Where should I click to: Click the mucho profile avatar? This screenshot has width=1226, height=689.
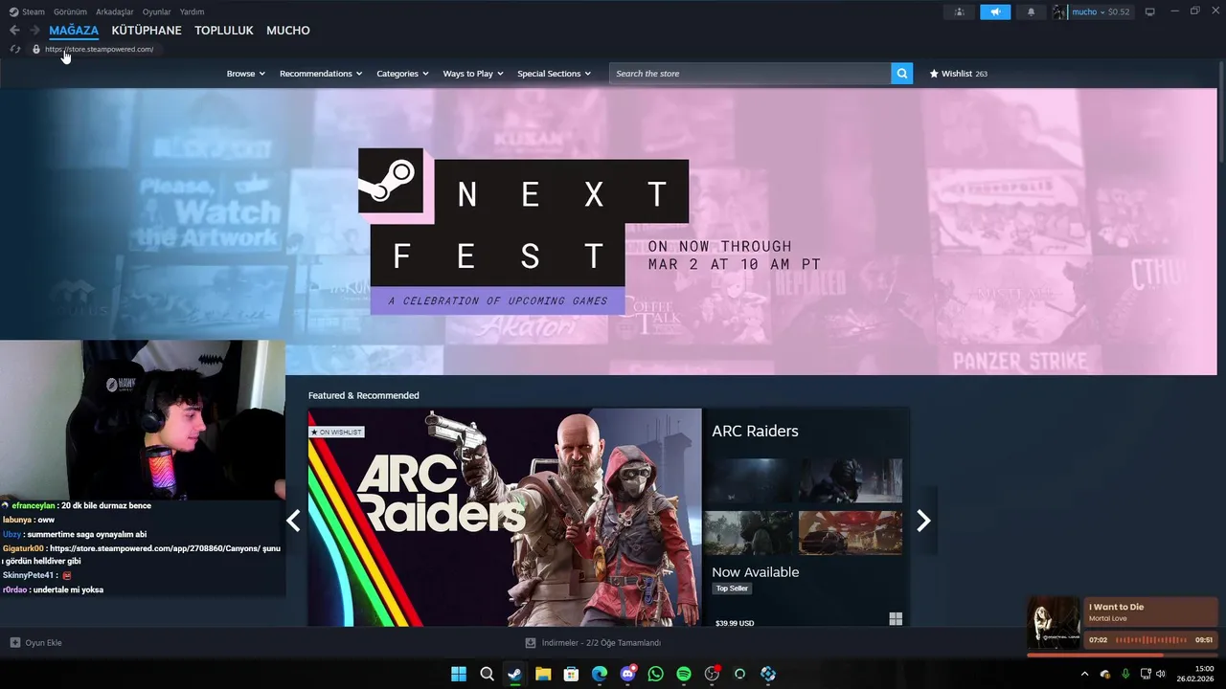coord(1059,11)
